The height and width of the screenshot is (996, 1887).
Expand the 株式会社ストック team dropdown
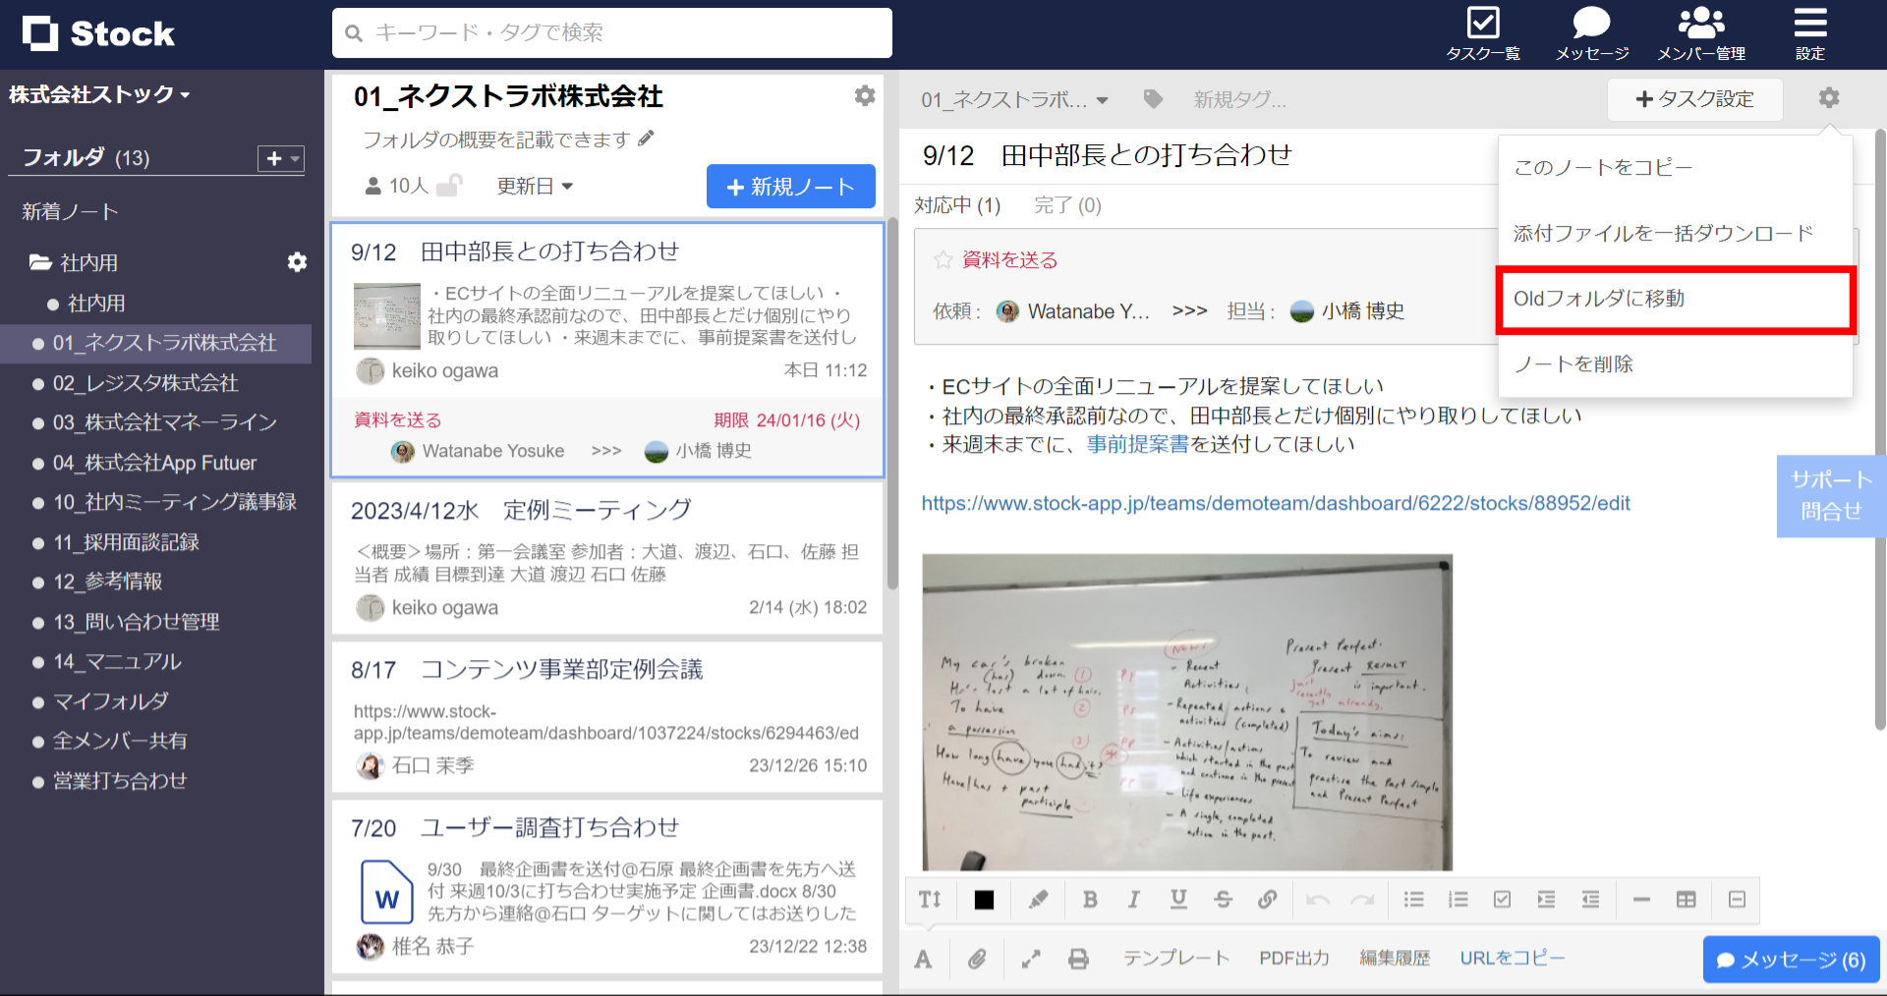pyautogui.click(x=99, y=94)
